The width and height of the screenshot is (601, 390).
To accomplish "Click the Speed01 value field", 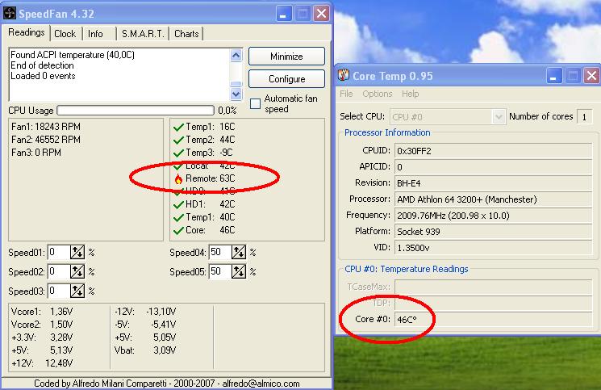I will [59, 252].
